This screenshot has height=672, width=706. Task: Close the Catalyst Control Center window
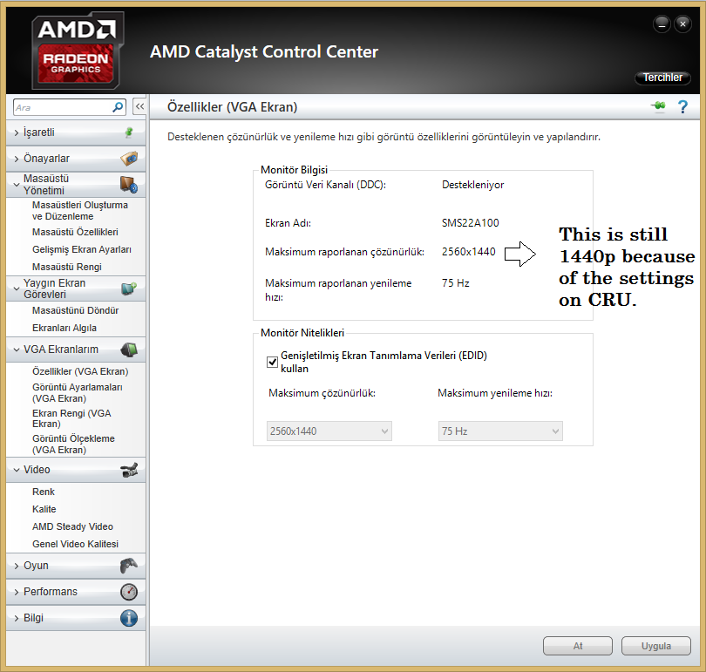682,24
